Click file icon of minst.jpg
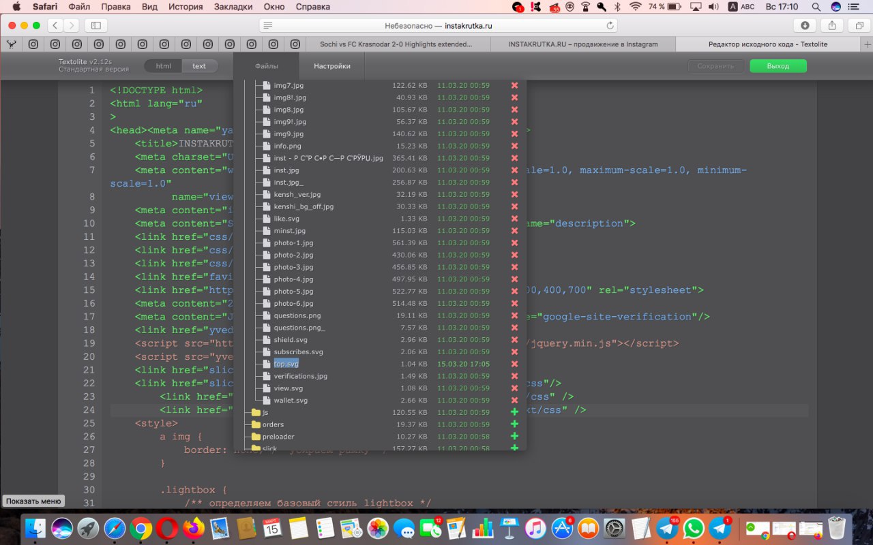This screenshot has width=873, height=545. pyautogui.click(x=267, y=231)
